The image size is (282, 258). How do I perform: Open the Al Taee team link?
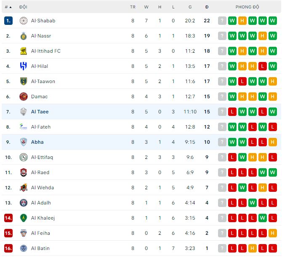40,112
